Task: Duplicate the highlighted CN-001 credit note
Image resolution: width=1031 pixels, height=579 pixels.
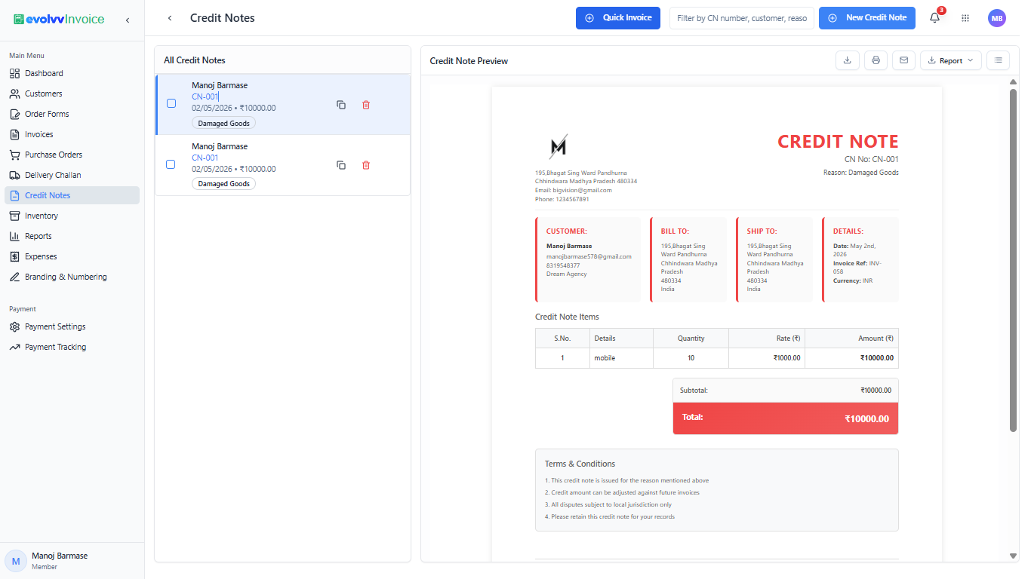Action: coord(341,105)
